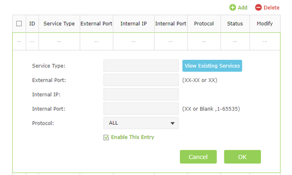292x175 pixels.
Task: Open the Protocol dropdown set to ALL
Action: 141,123
